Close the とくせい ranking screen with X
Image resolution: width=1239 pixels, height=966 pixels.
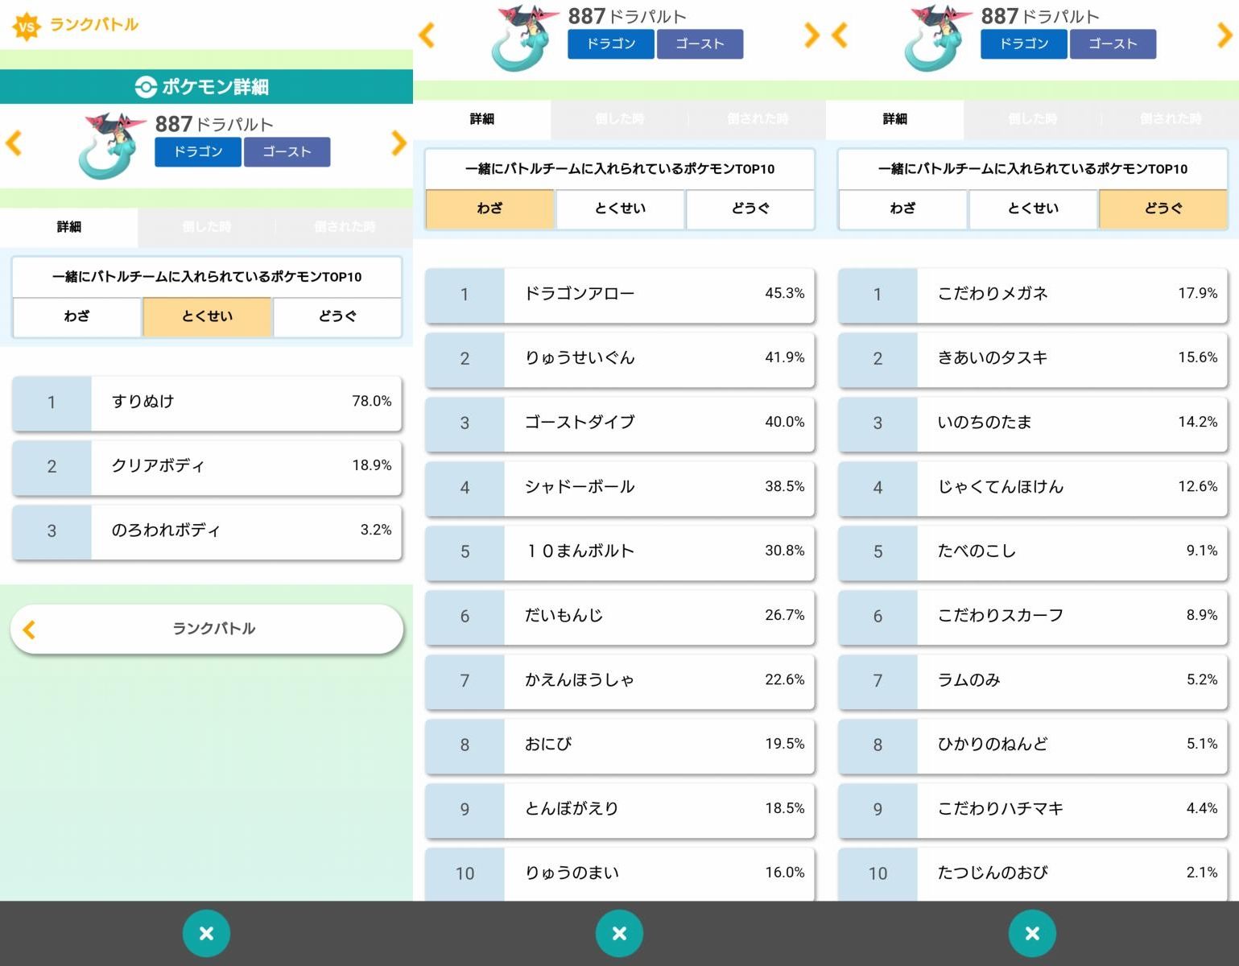coord(206,933)
